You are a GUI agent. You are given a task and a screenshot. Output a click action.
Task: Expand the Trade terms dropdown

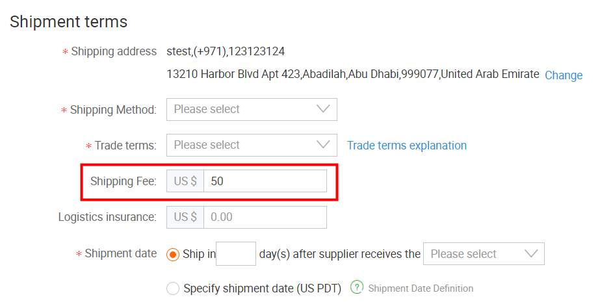point(252,145)
